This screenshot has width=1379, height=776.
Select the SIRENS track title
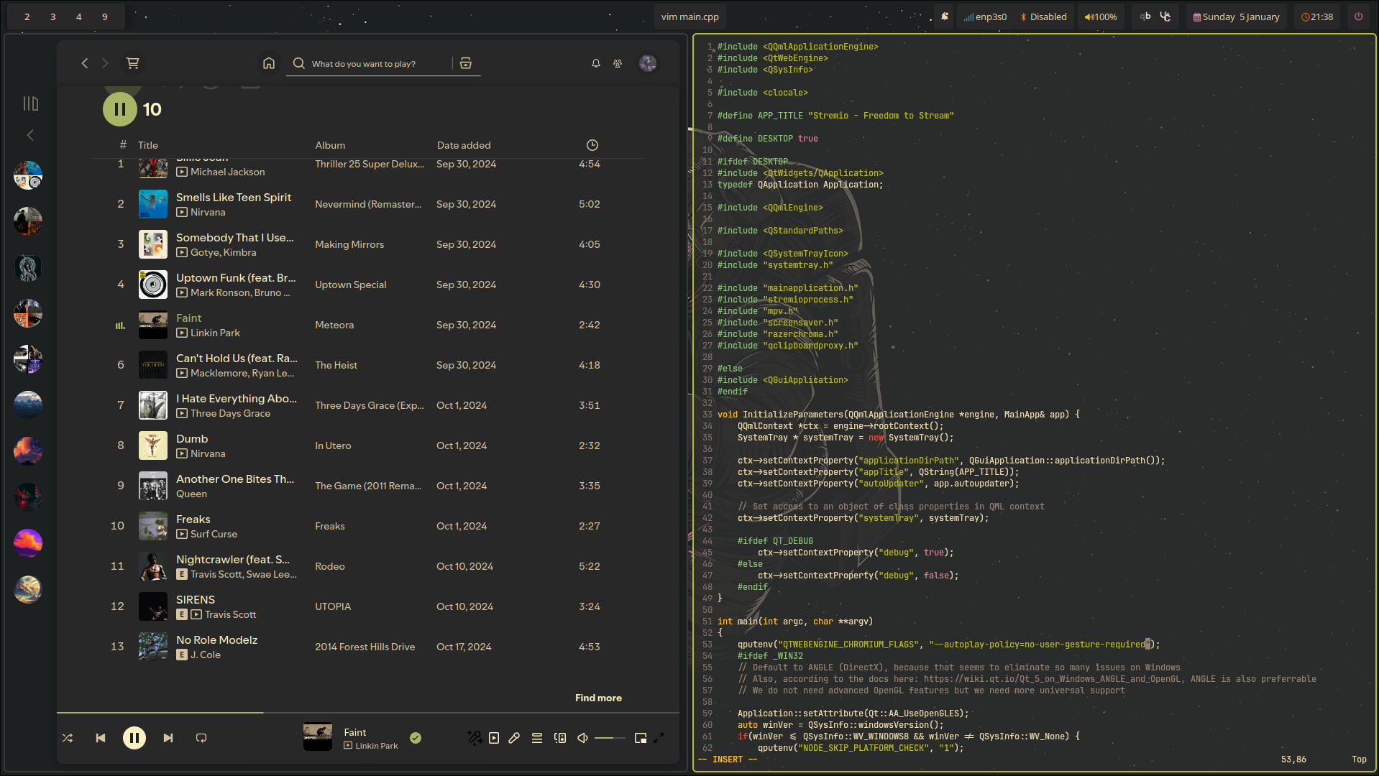pos(196,600)
